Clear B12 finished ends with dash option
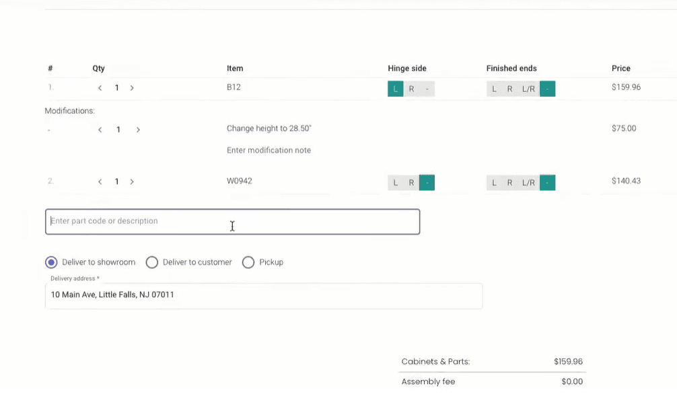 (x=548, y=89)
